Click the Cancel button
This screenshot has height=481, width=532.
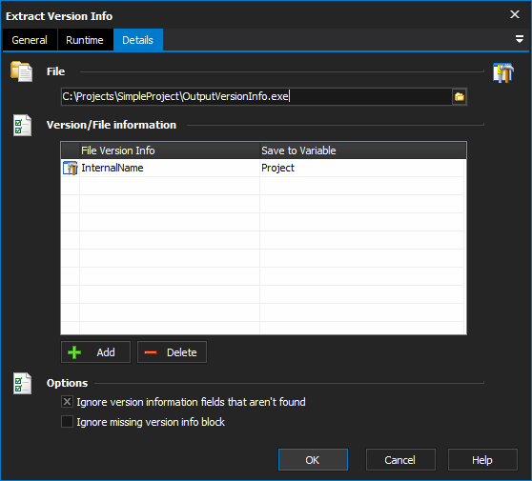coord(400,460)
